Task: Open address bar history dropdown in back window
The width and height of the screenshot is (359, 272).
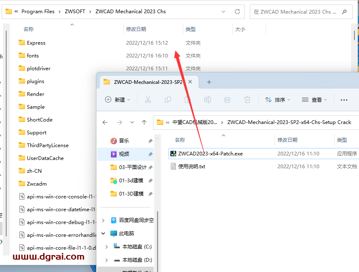Action: click(x=223, y=12)
